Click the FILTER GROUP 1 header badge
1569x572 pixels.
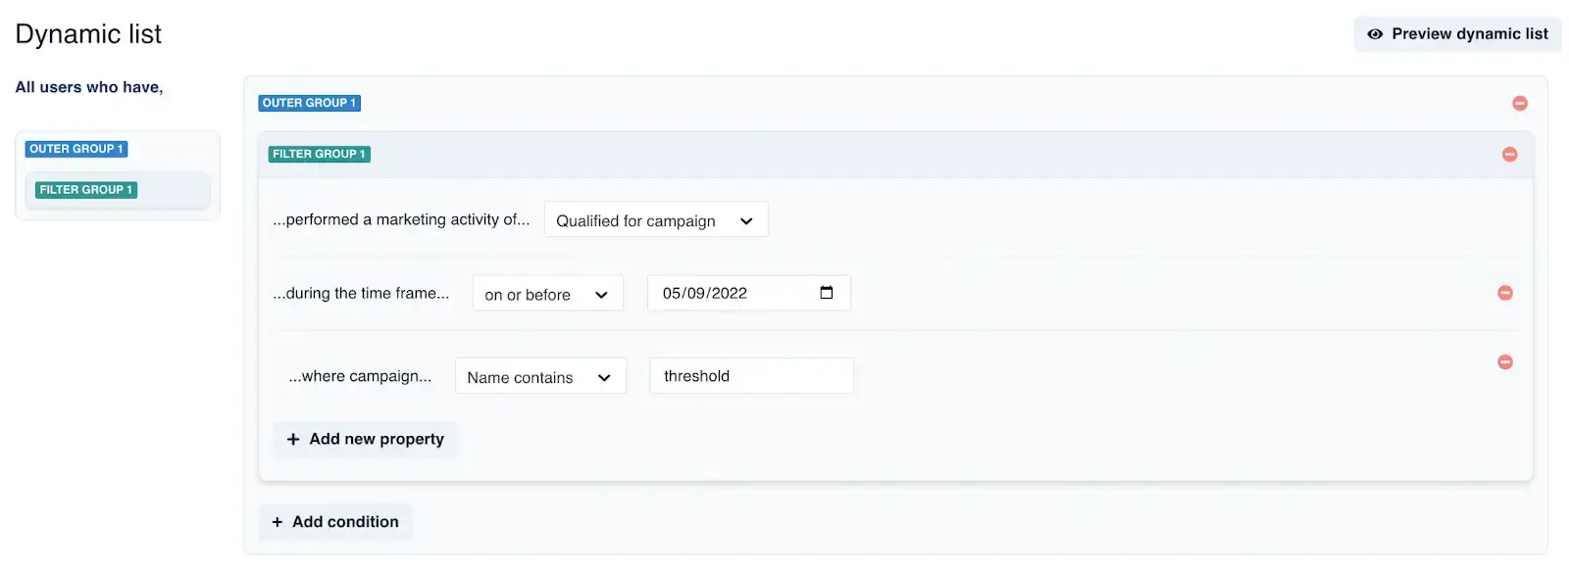[x=319, y=154]
